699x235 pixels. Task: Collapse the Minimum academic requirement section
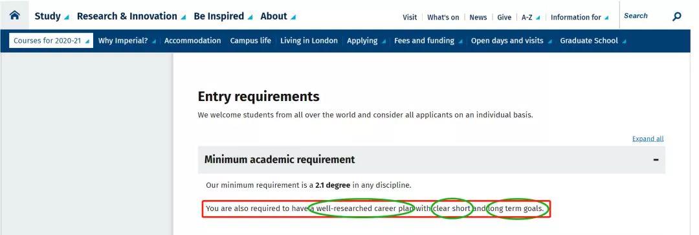click(x=656, y=160)
